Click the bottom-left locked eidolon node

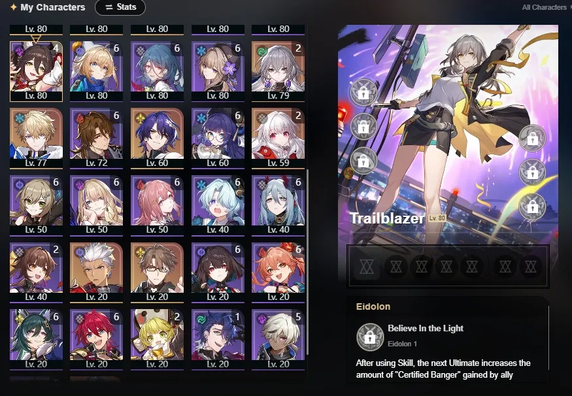point(363,161)
